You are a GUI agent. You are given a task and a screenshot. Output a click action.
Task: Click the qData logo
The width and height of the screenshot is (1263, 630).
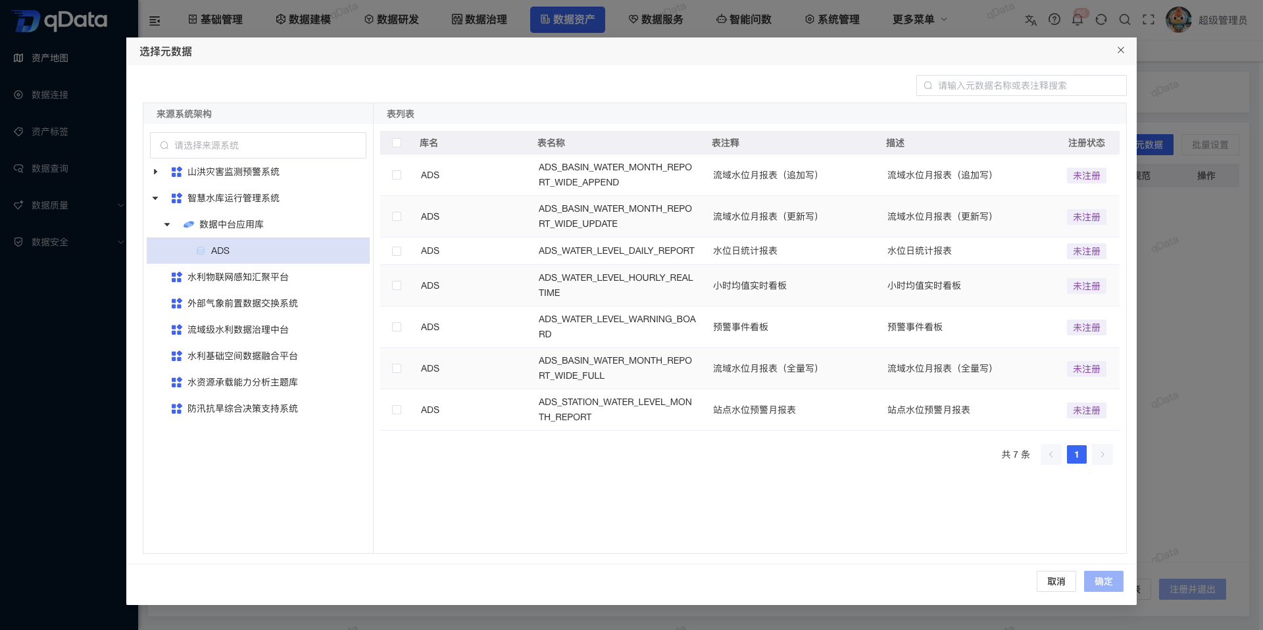click(59, 20)
